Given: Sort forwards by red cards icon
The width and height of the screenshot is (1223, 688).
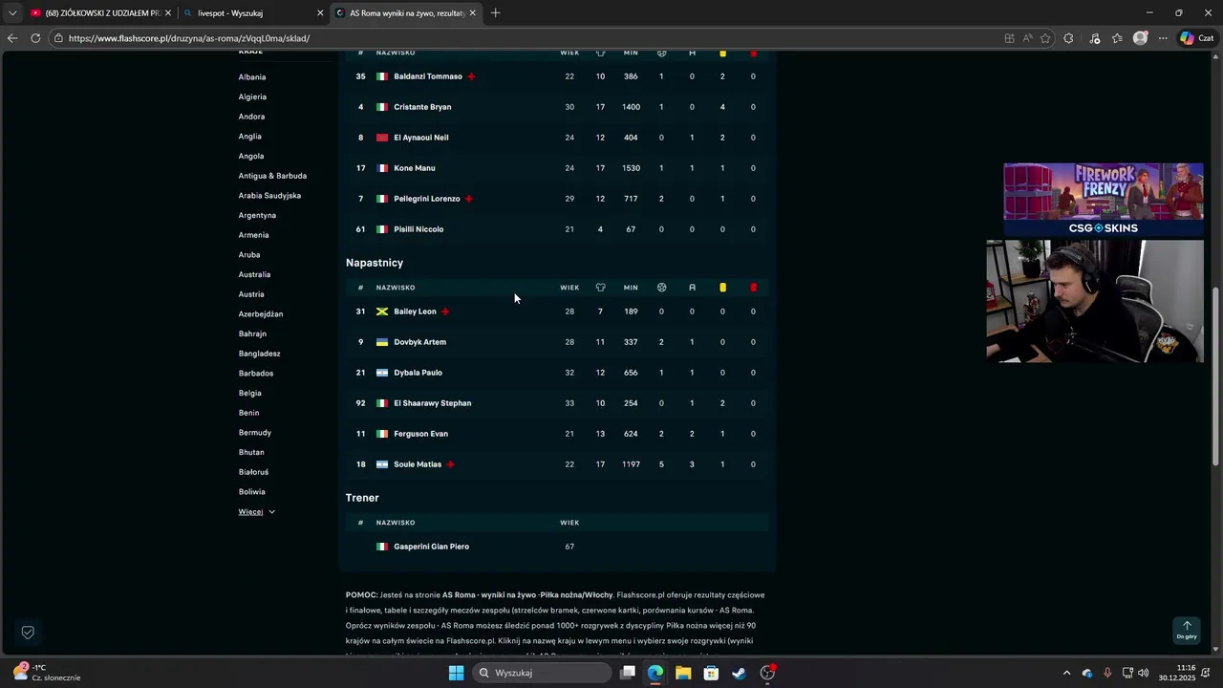Looking at the screenshot, I should pos(753,288).
